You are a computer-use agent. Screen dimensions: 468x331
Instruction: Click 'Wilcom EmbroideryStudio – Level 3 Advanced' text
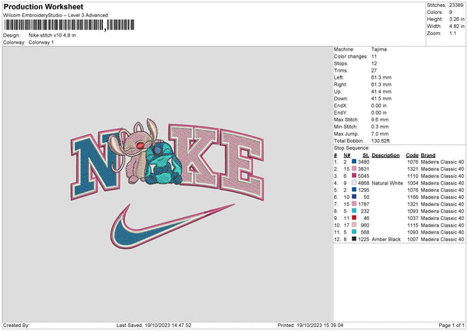click(55, 16)
